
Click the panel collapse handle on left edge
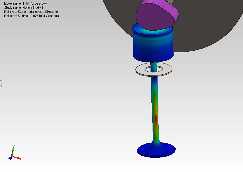[1, 83]
